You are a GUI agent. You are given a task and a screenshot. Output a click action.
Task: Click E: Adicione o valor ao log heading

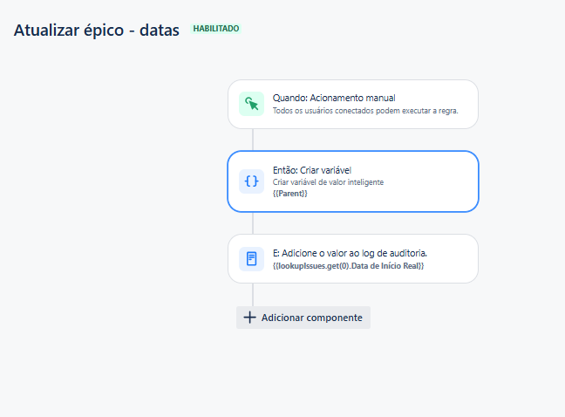click(x=350, y=253)
